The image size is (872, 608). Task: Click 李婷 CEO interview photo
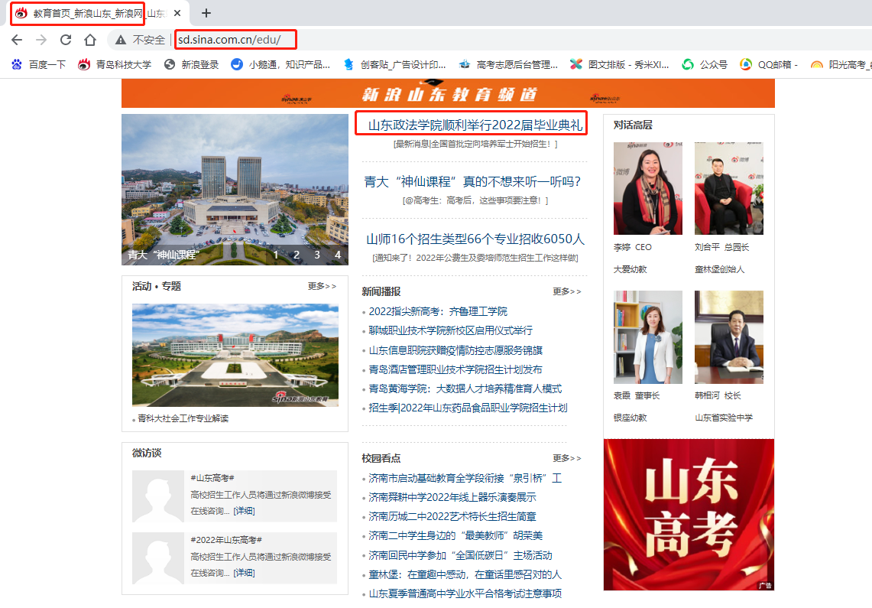(648, 188)
